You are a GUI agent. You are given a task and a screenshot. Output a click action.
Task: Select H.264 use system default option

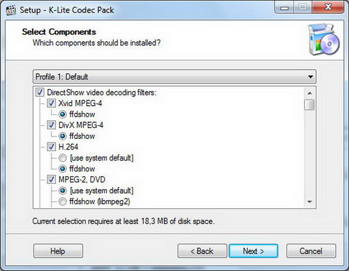62,158
